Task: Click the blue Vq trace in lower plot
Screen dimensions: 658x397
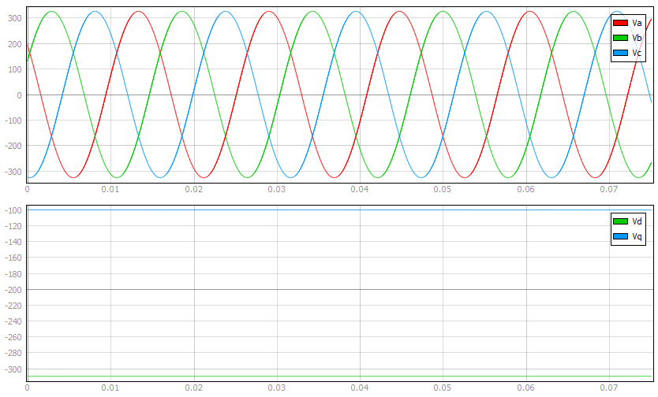Action: click(x=316, y=210)
